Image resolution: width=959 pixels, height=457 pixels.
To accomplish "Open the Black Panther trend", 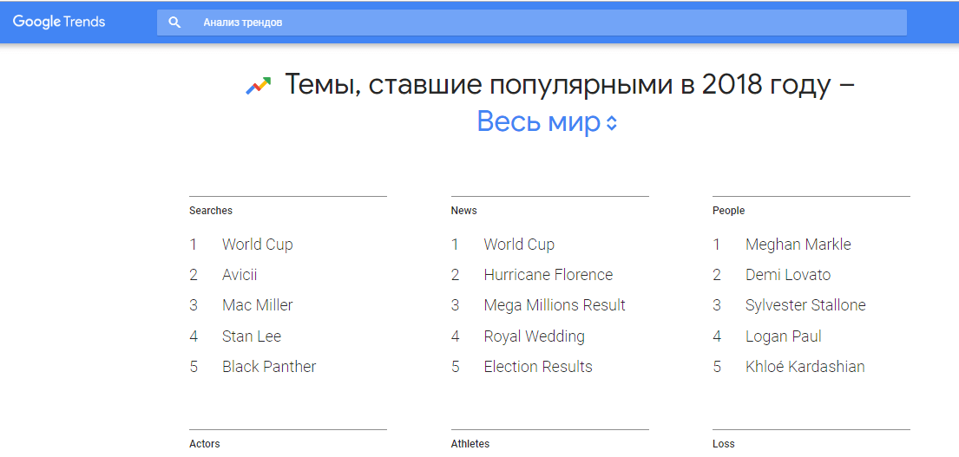I will pos(269,367).
